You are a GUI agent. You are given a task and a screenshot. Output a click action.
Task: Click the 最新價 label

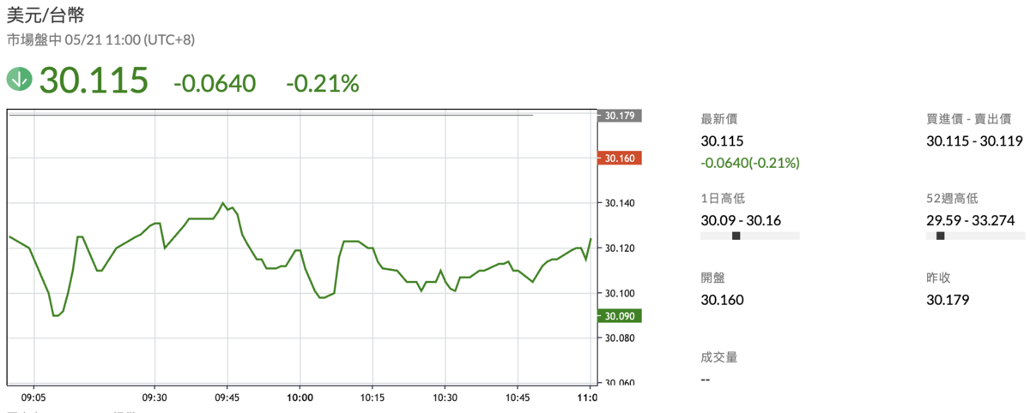coord(718,119)
